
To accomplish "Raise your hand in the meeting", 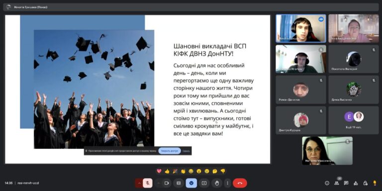I will click(x=216, y=183).
